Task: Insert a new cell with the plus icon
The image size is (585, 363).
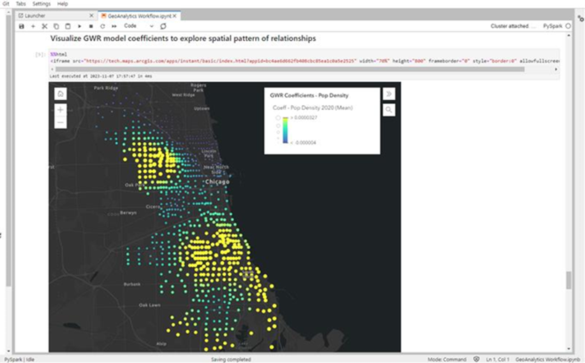Action: point(33,26)
